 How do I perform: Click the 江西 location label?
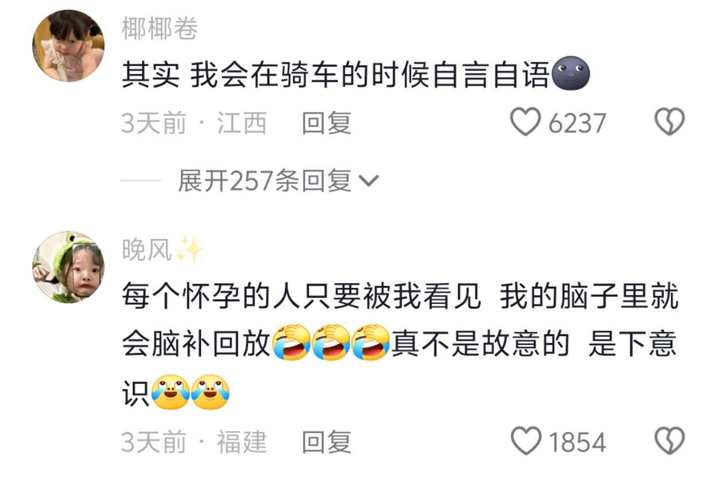pos(242,123)
